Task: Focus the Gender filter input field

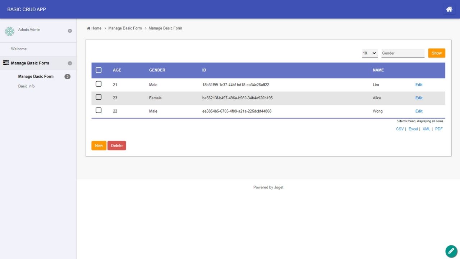Action: (402, 53)
